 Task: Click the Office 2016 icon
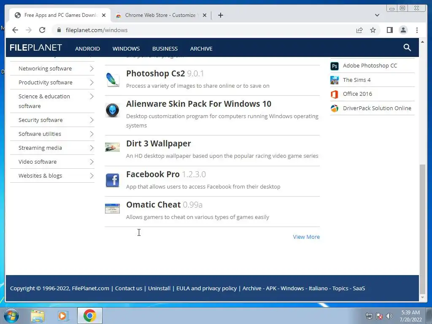click(x=335, y=94)
